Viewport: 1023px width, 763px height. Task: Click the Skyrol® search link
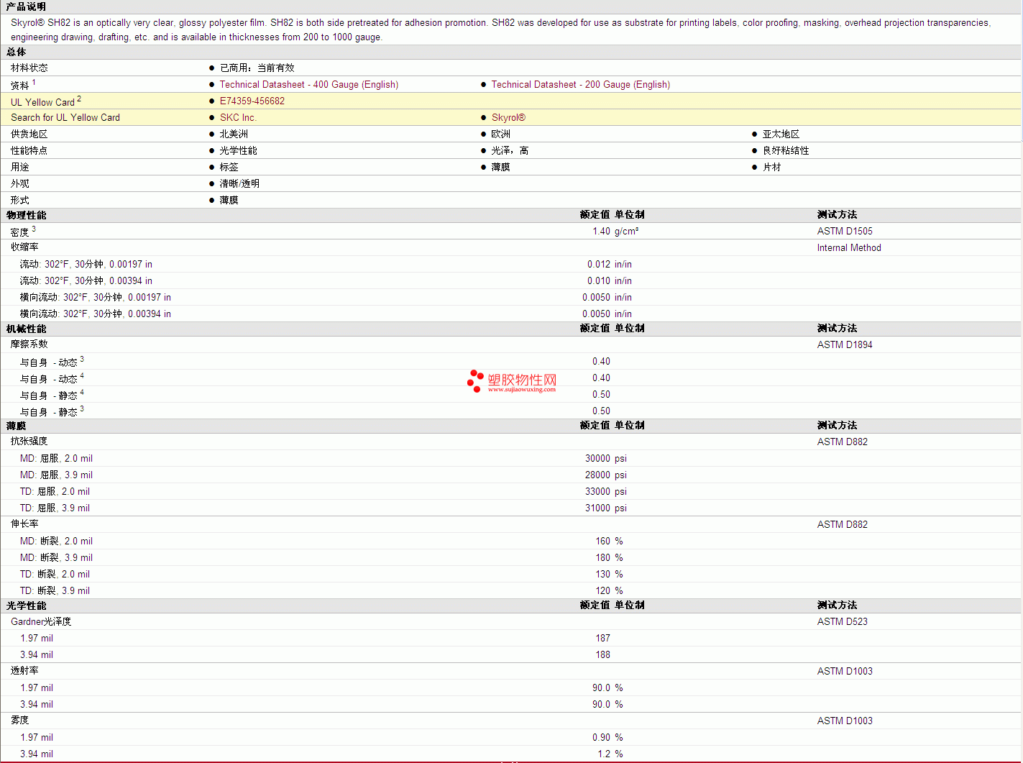click(x=508, y=117)
